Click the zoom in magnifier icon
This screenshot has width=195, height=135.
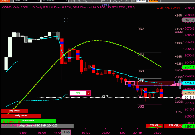click(x=85, y=1)
